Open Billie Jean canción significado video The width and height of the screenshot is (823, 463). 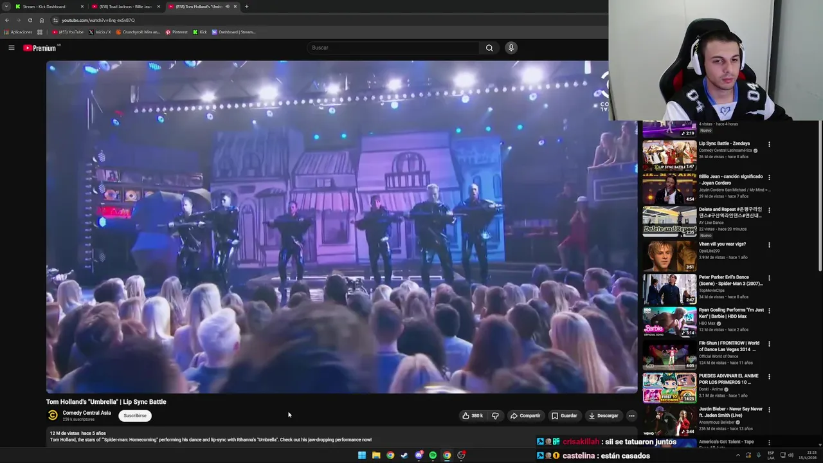(669, 188)
